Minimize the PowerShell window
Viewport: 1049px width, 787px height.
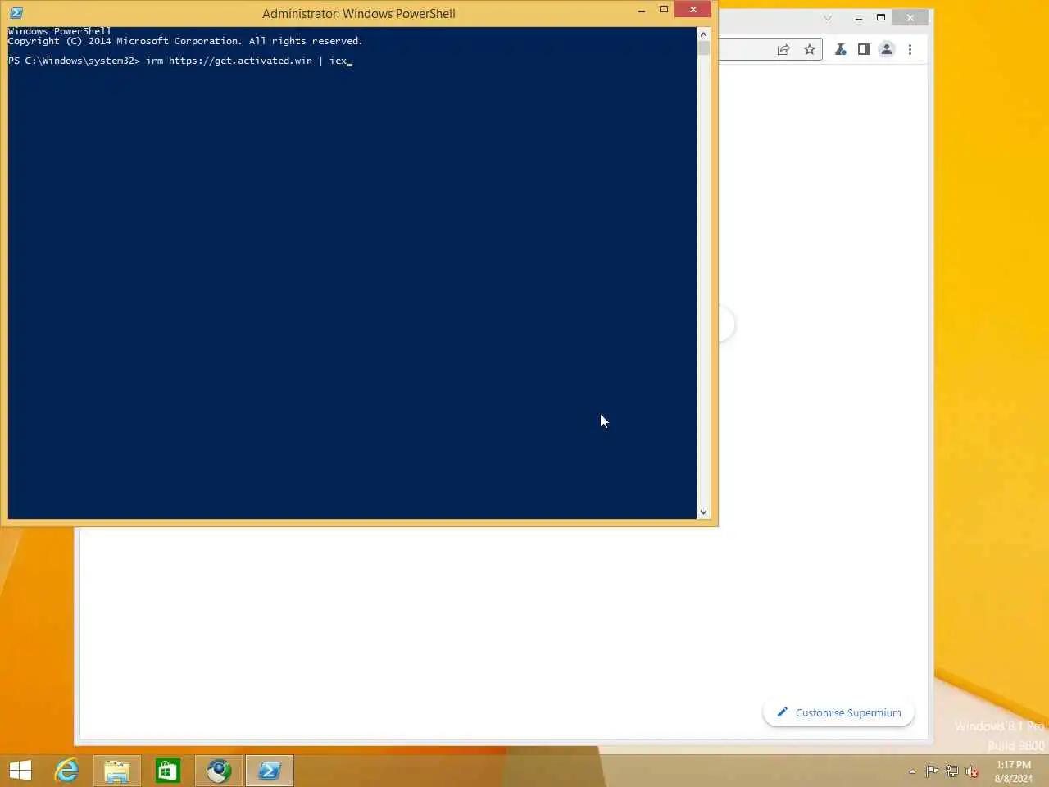pos(642,11)
